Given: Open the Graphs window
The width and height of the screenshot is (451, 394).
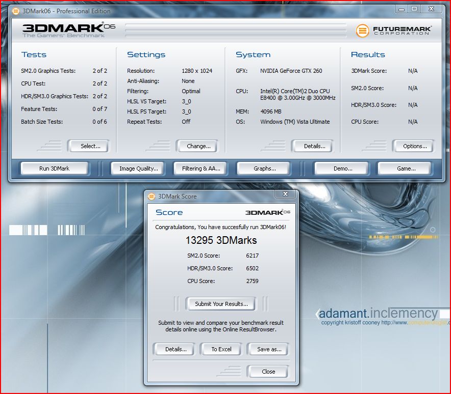Looking at the screenshot, I should click(265, 168).
